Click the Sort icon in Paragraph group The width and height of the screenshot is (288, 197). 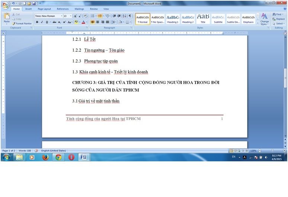125,16
